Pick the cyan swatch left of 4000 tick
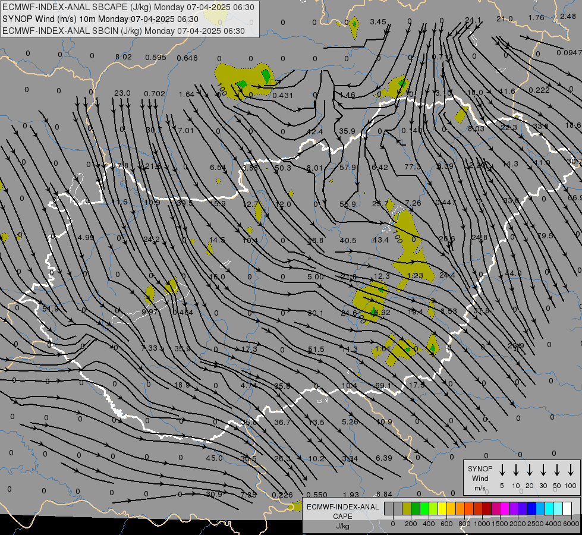The width and height of the screenshot is (582, 535). click(x=549, y=509)
